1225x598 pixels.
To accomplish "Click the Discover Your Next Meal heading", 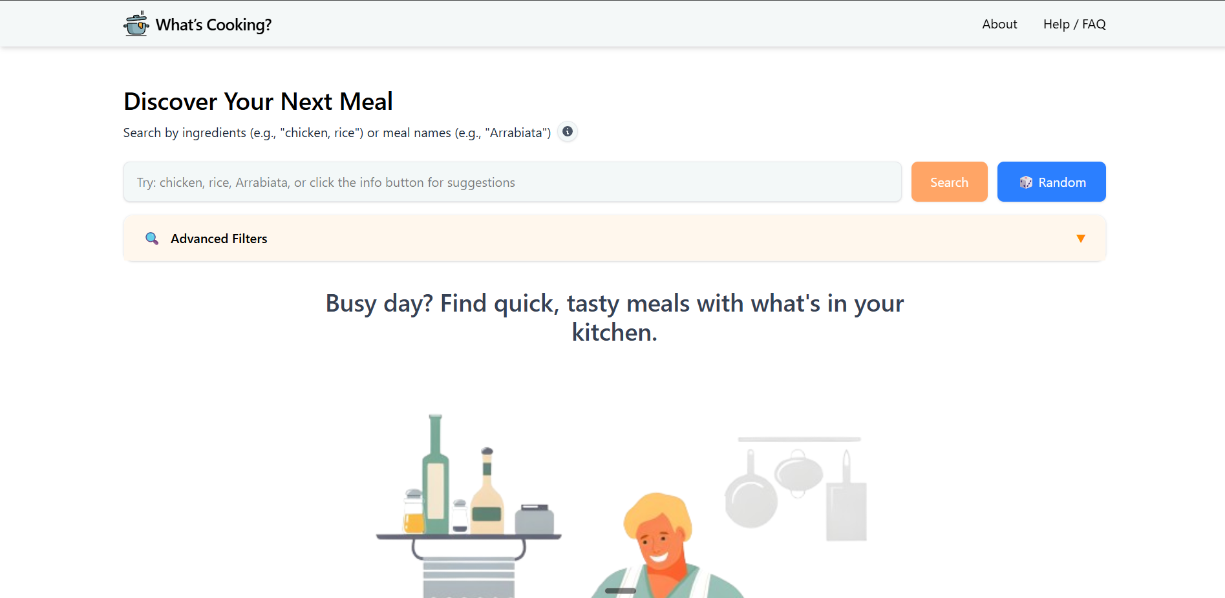I will click(x=258, y=101).
